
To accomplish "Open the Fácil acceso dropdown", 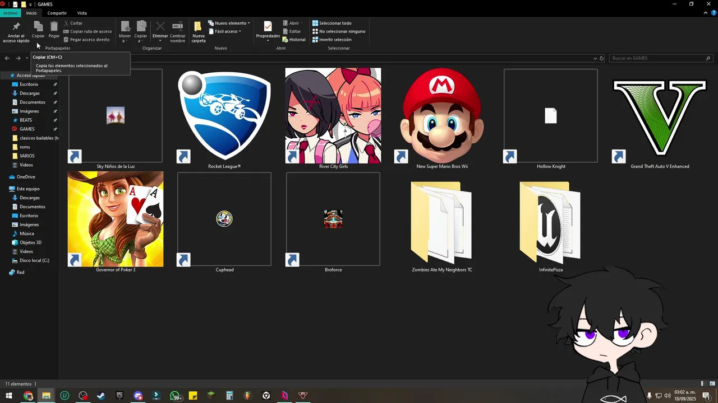I will tap(224, 31).
